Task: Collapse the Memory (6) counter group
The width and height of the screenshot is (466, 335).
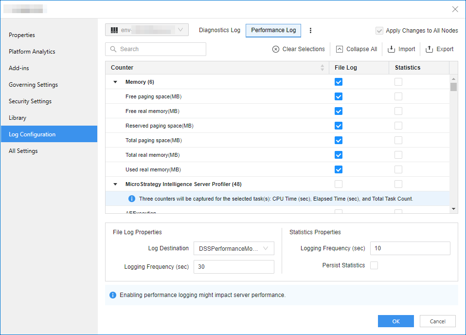Action: coord(115,82)
